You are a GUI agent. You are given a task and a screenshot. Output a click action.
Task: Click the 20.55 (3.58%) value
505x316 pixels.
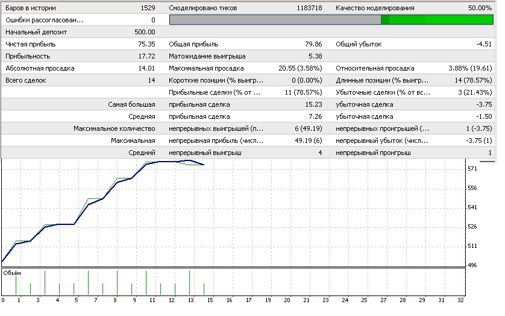coord(300,68)
